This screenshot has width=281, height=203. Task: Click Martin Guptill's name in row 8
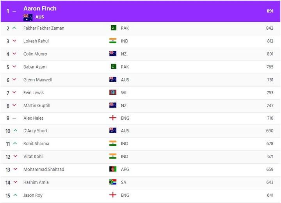(x=37, y=105)
